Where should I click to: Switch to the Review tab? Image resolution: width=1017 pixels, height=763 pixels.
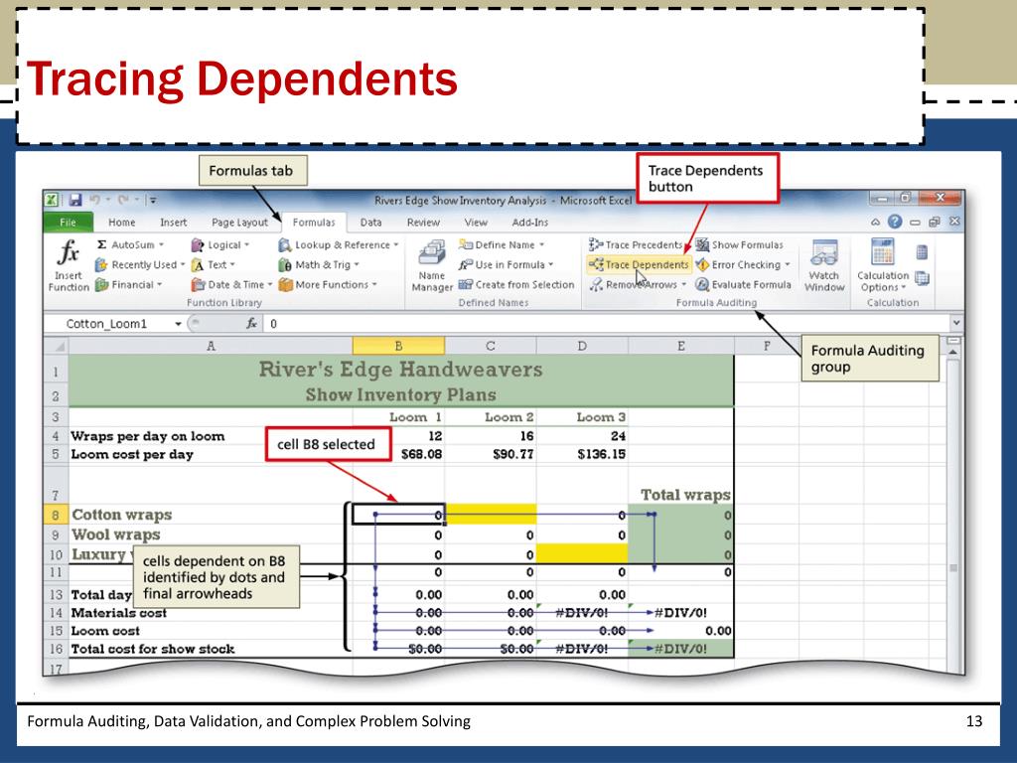pyautogui.click(x=423, y=223)
